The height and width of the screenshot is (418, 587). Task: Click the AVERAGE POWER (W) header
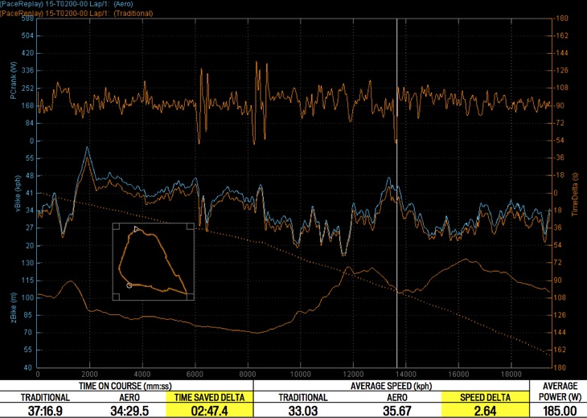tap(560, 391)
